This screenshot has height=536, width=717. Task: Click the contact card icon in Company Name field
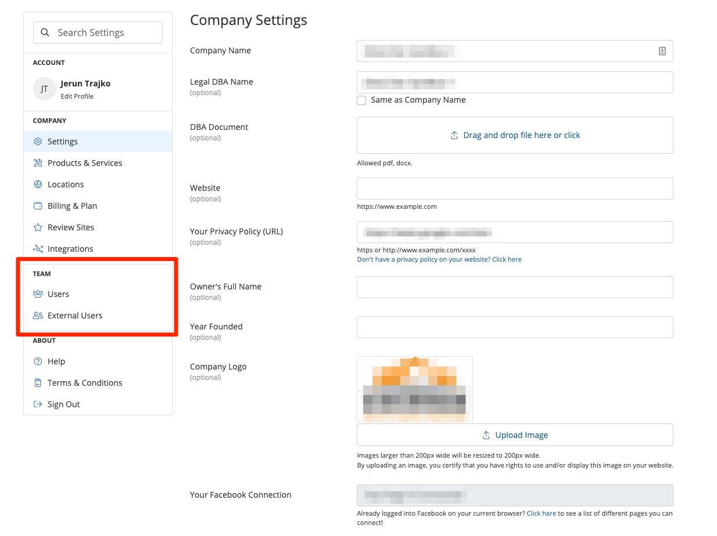coord(662,51)
